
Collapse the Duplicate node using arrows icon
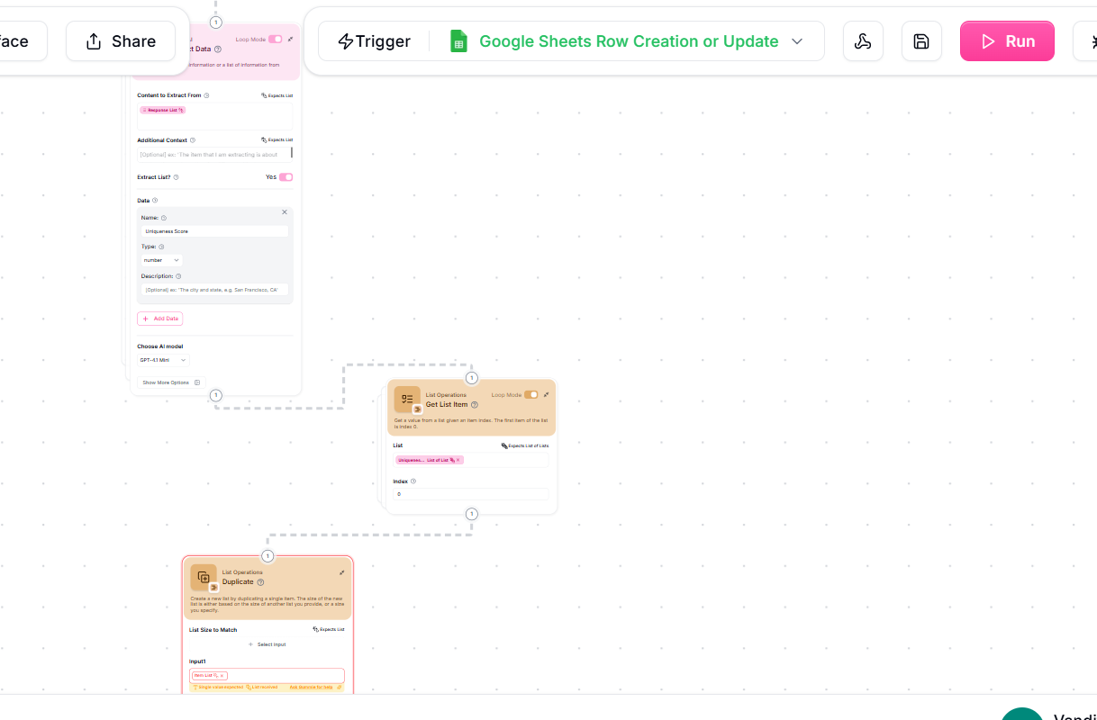tap(342, 572)
